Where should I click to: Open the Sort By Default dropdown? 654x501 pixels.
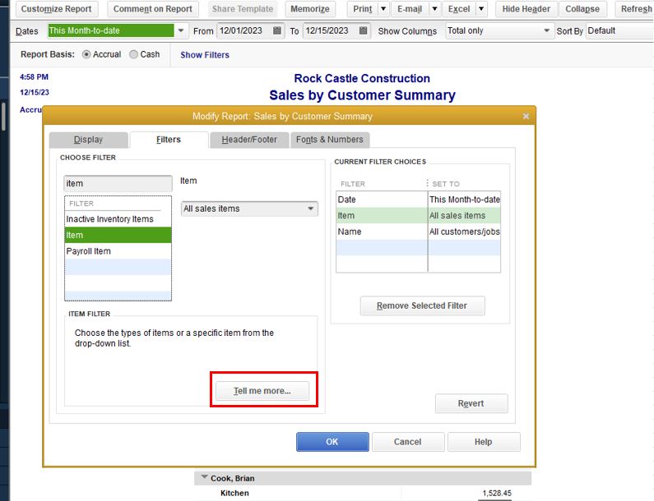click(x=619, y=31)
